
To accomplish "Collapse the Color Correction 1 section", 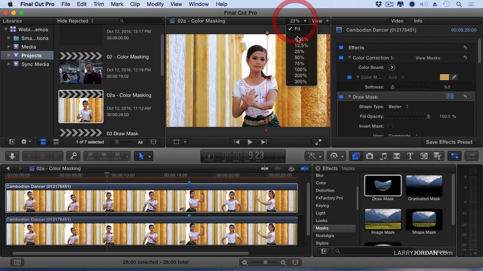I will click(349, 58).
